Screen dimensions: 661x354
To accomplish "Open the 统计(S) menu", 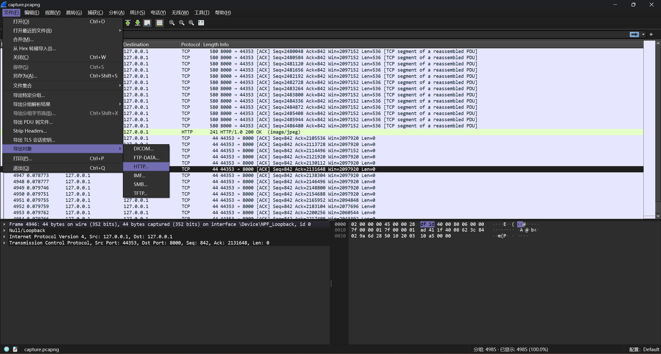I will pyautogui.click(x=137, y=12).
